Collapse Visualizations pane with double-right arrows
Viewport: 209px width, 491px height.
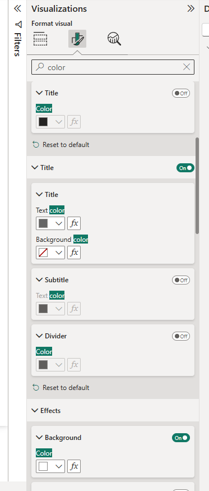point(191,9)
